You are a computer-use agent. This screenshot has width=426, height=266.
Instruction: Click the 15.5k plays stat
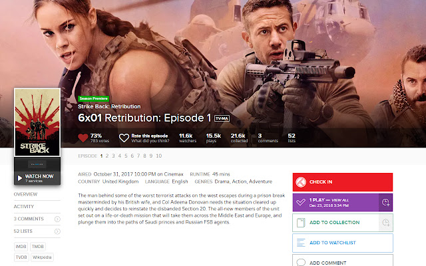coord(213,138)
